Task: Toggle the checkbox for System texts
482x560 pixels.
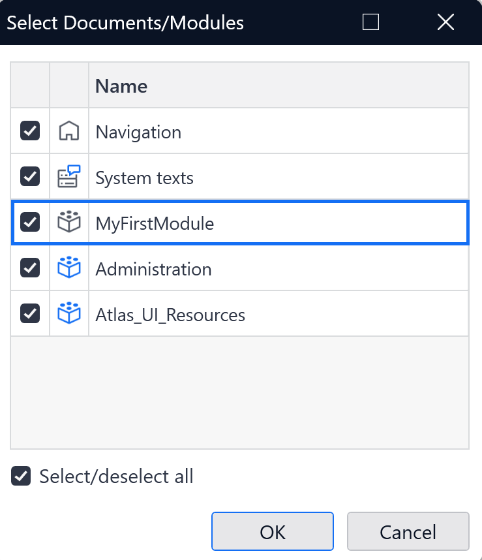Action: click(x=29, y=176)
